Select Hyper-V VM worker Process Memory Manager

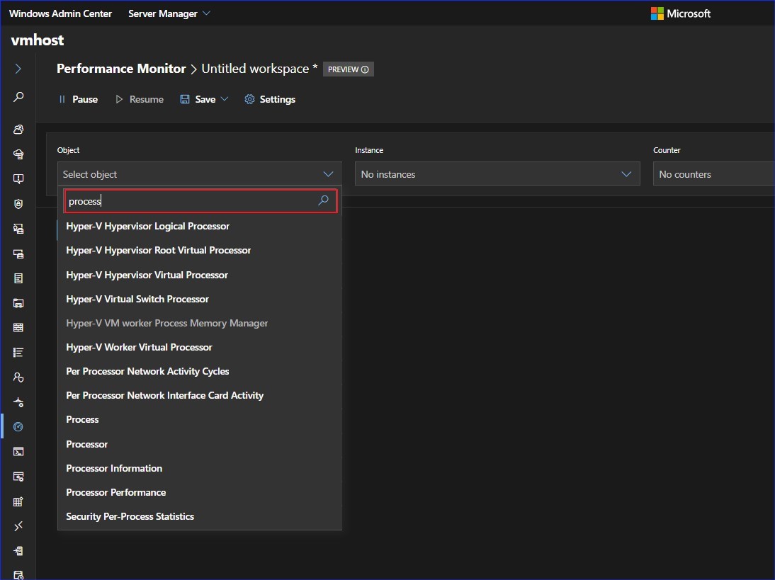point(200,323)
